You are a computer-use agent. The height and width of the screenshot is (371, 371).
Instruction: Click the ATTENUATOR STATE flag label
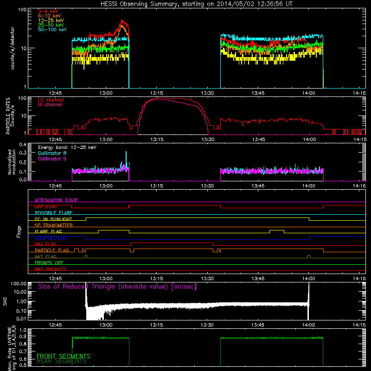pos(56,200)
